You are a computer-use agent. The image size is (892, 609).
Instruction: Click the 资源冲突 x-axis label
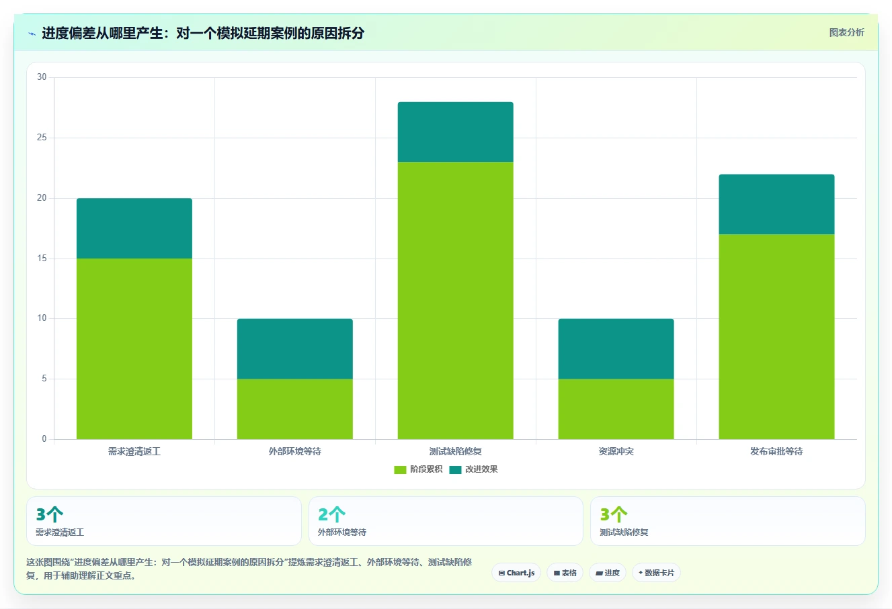pos(616,451)
